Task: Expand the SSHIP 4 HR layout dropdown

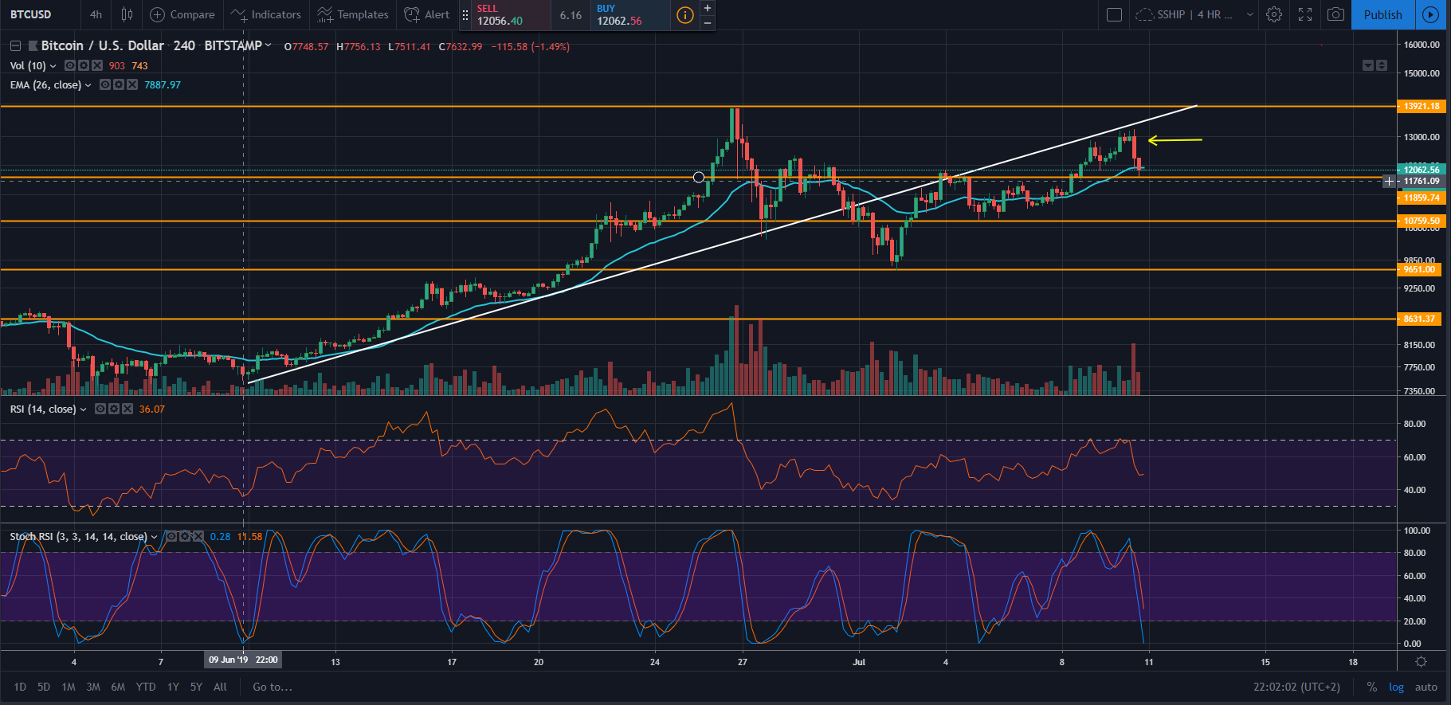Action: click(x=1249, y=14)
